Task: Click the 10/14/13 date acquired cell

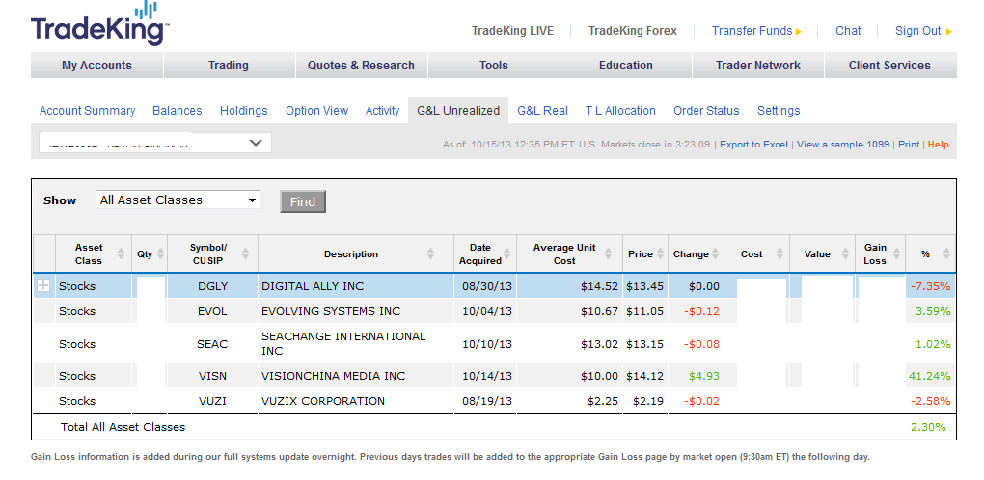Action: 487,376
